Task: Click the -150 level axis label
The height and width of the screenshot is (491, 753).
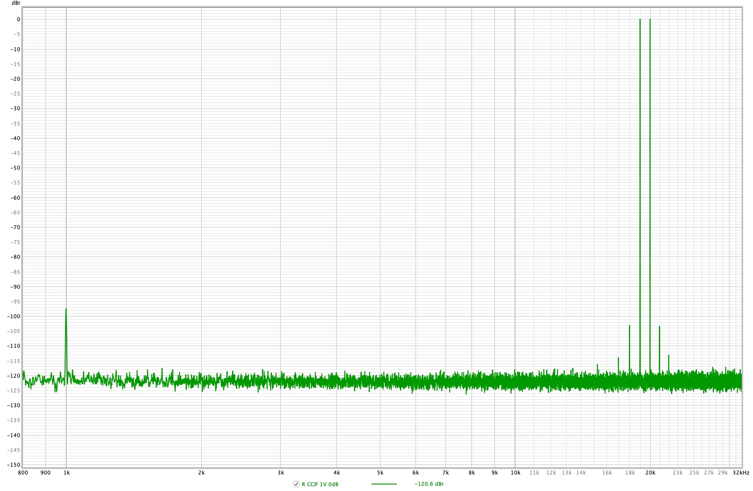Action: coord(13,465)
